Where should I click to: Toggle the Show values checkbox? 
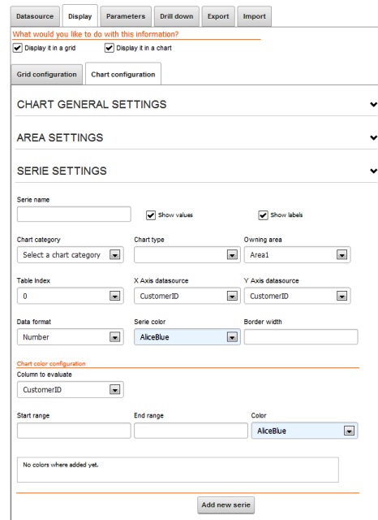point(151,215)
